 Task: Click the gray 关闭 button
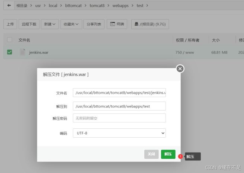[x=151, y=154]
